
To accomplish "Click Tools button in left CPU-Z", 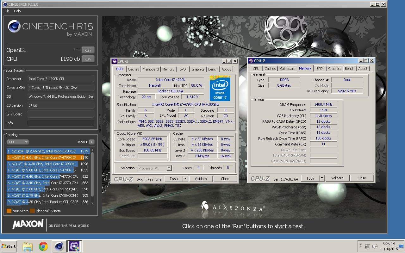I will tap(174, 179).
